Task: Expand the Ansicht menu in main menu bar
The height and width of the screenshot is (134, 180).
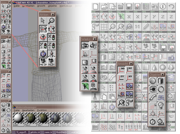Action: pos(42,6)
